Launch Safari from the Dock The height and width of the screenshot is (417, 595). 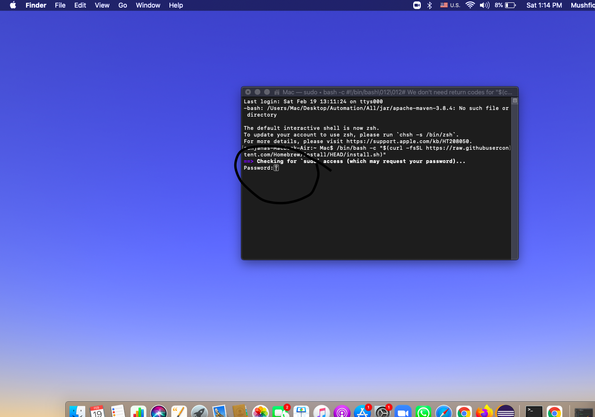444,412
